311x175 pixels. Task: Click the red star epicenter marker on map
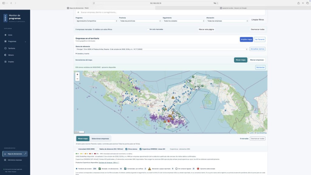(169, 121)
